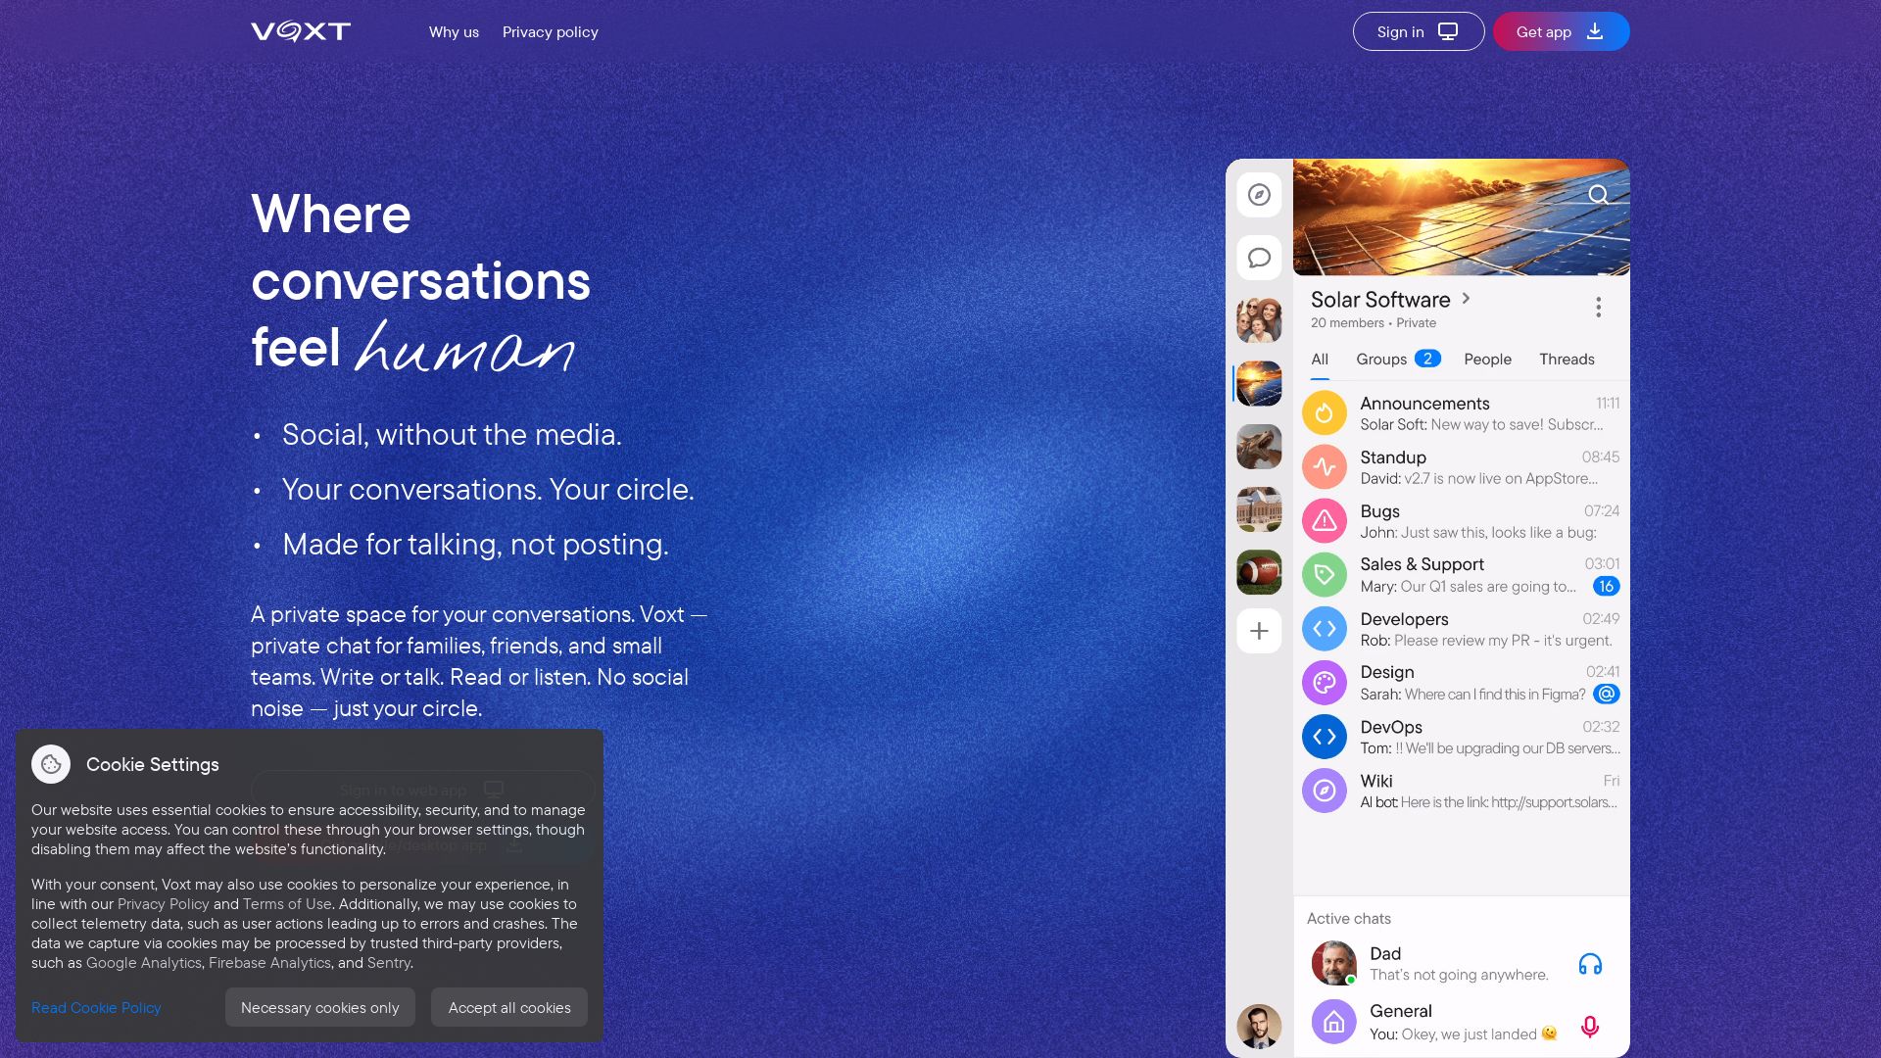Select the chat bubble sidebar icon

(x=1259, y=258)
